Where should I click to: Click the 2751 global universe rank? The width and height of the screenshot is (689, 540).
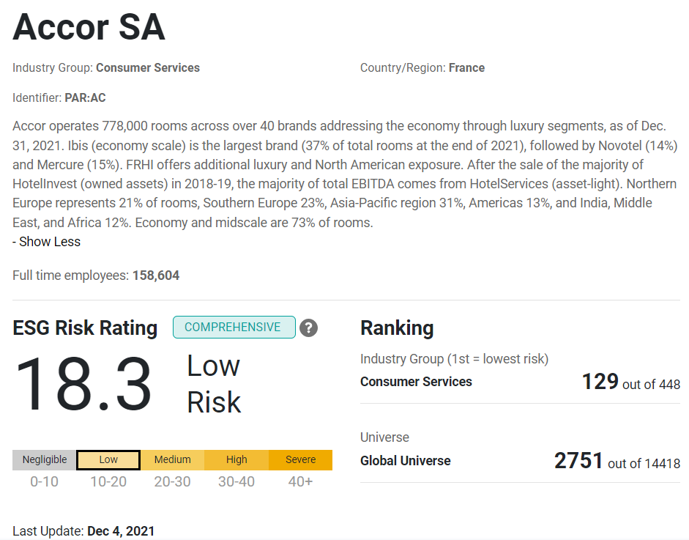tap(578, 461)
